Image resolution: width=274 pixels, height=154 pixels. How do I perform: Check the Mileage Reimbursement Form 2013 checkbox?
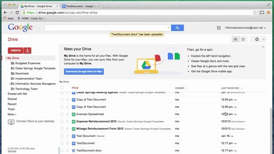pyautogui.click(x=62, y=129)
